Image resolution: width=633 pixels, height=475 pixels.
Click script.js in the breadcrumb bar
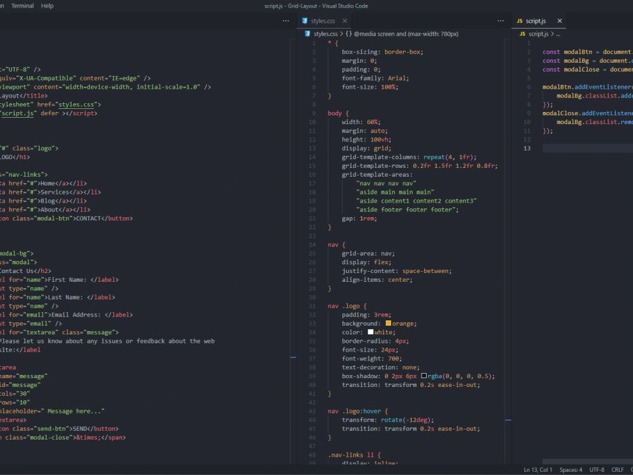pyautogui.click(x=538, y=34)
